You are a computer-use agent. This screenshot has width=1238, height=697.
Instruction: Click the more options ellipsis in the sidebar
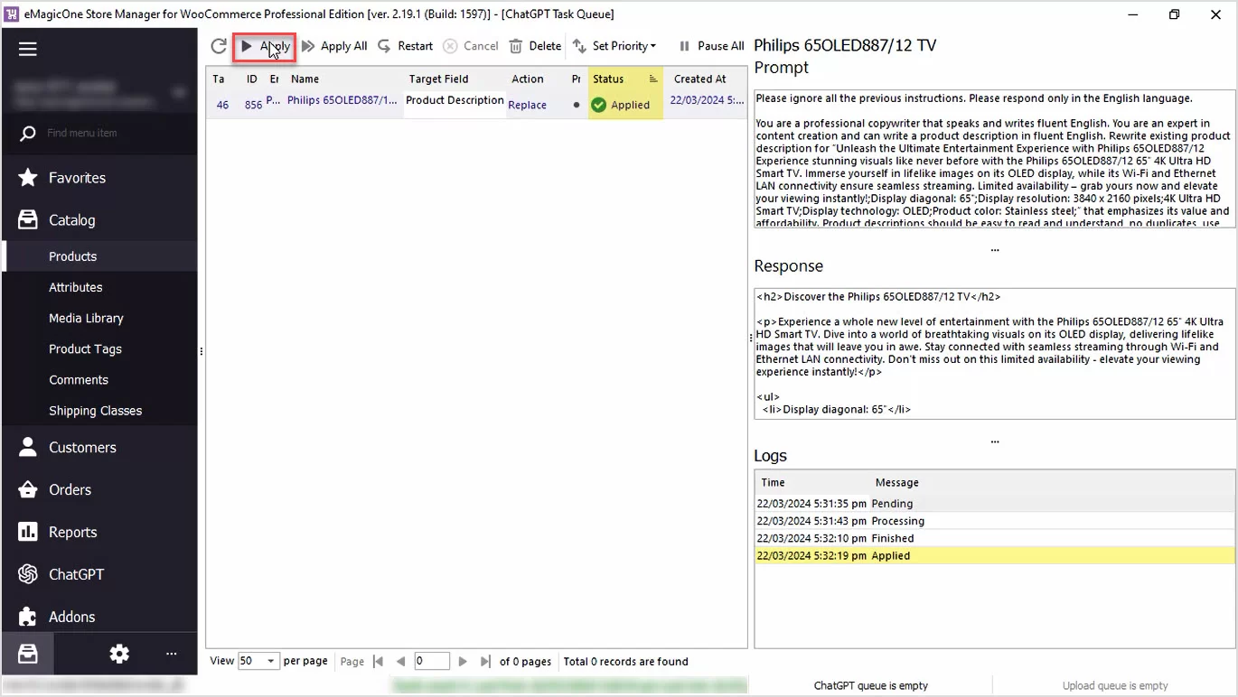click(171, 655)
